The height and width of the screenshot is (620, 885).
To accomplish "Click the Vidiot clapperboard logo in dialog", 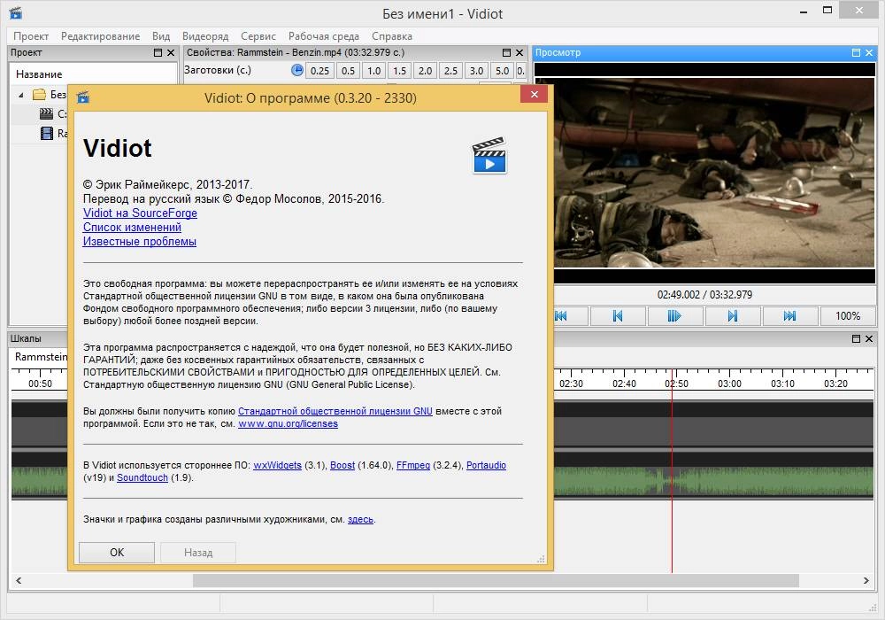I will [489, 155].
